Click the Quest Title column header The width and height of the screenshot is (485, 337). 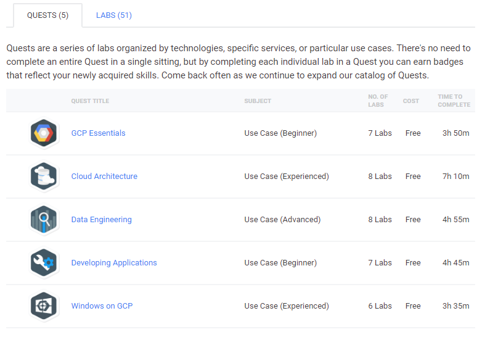click(90, 101)
